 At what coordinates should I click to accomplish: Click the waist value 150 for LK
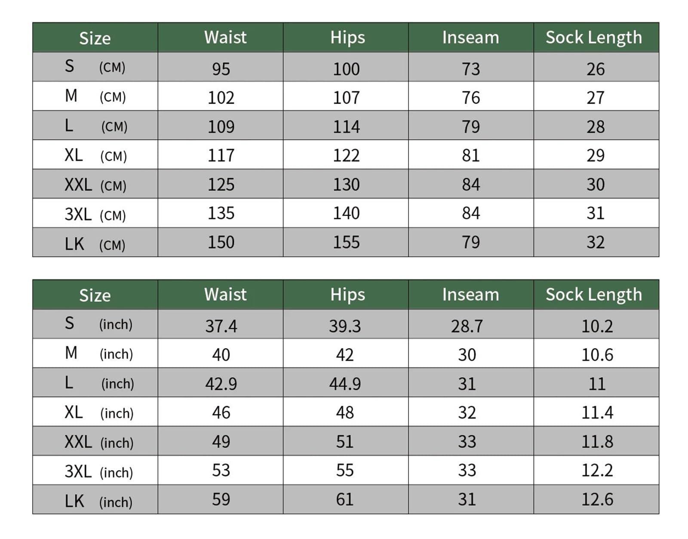click(x=221, y=242)
